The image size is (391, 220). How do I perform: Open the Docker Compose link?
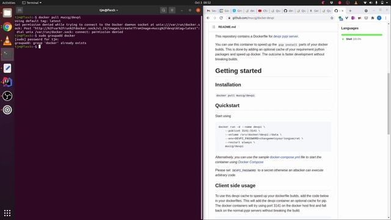250,162
